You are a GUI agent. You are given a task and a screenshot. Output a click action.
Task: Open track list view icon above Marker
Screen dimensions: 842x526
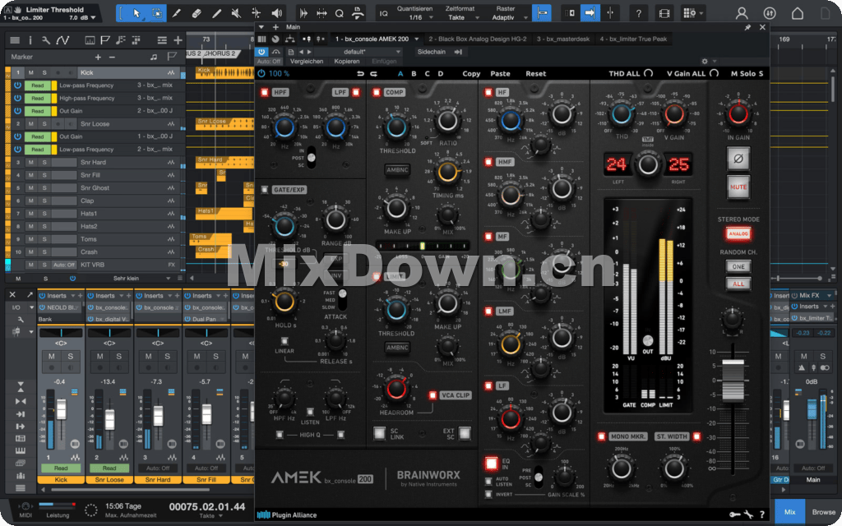15,39
